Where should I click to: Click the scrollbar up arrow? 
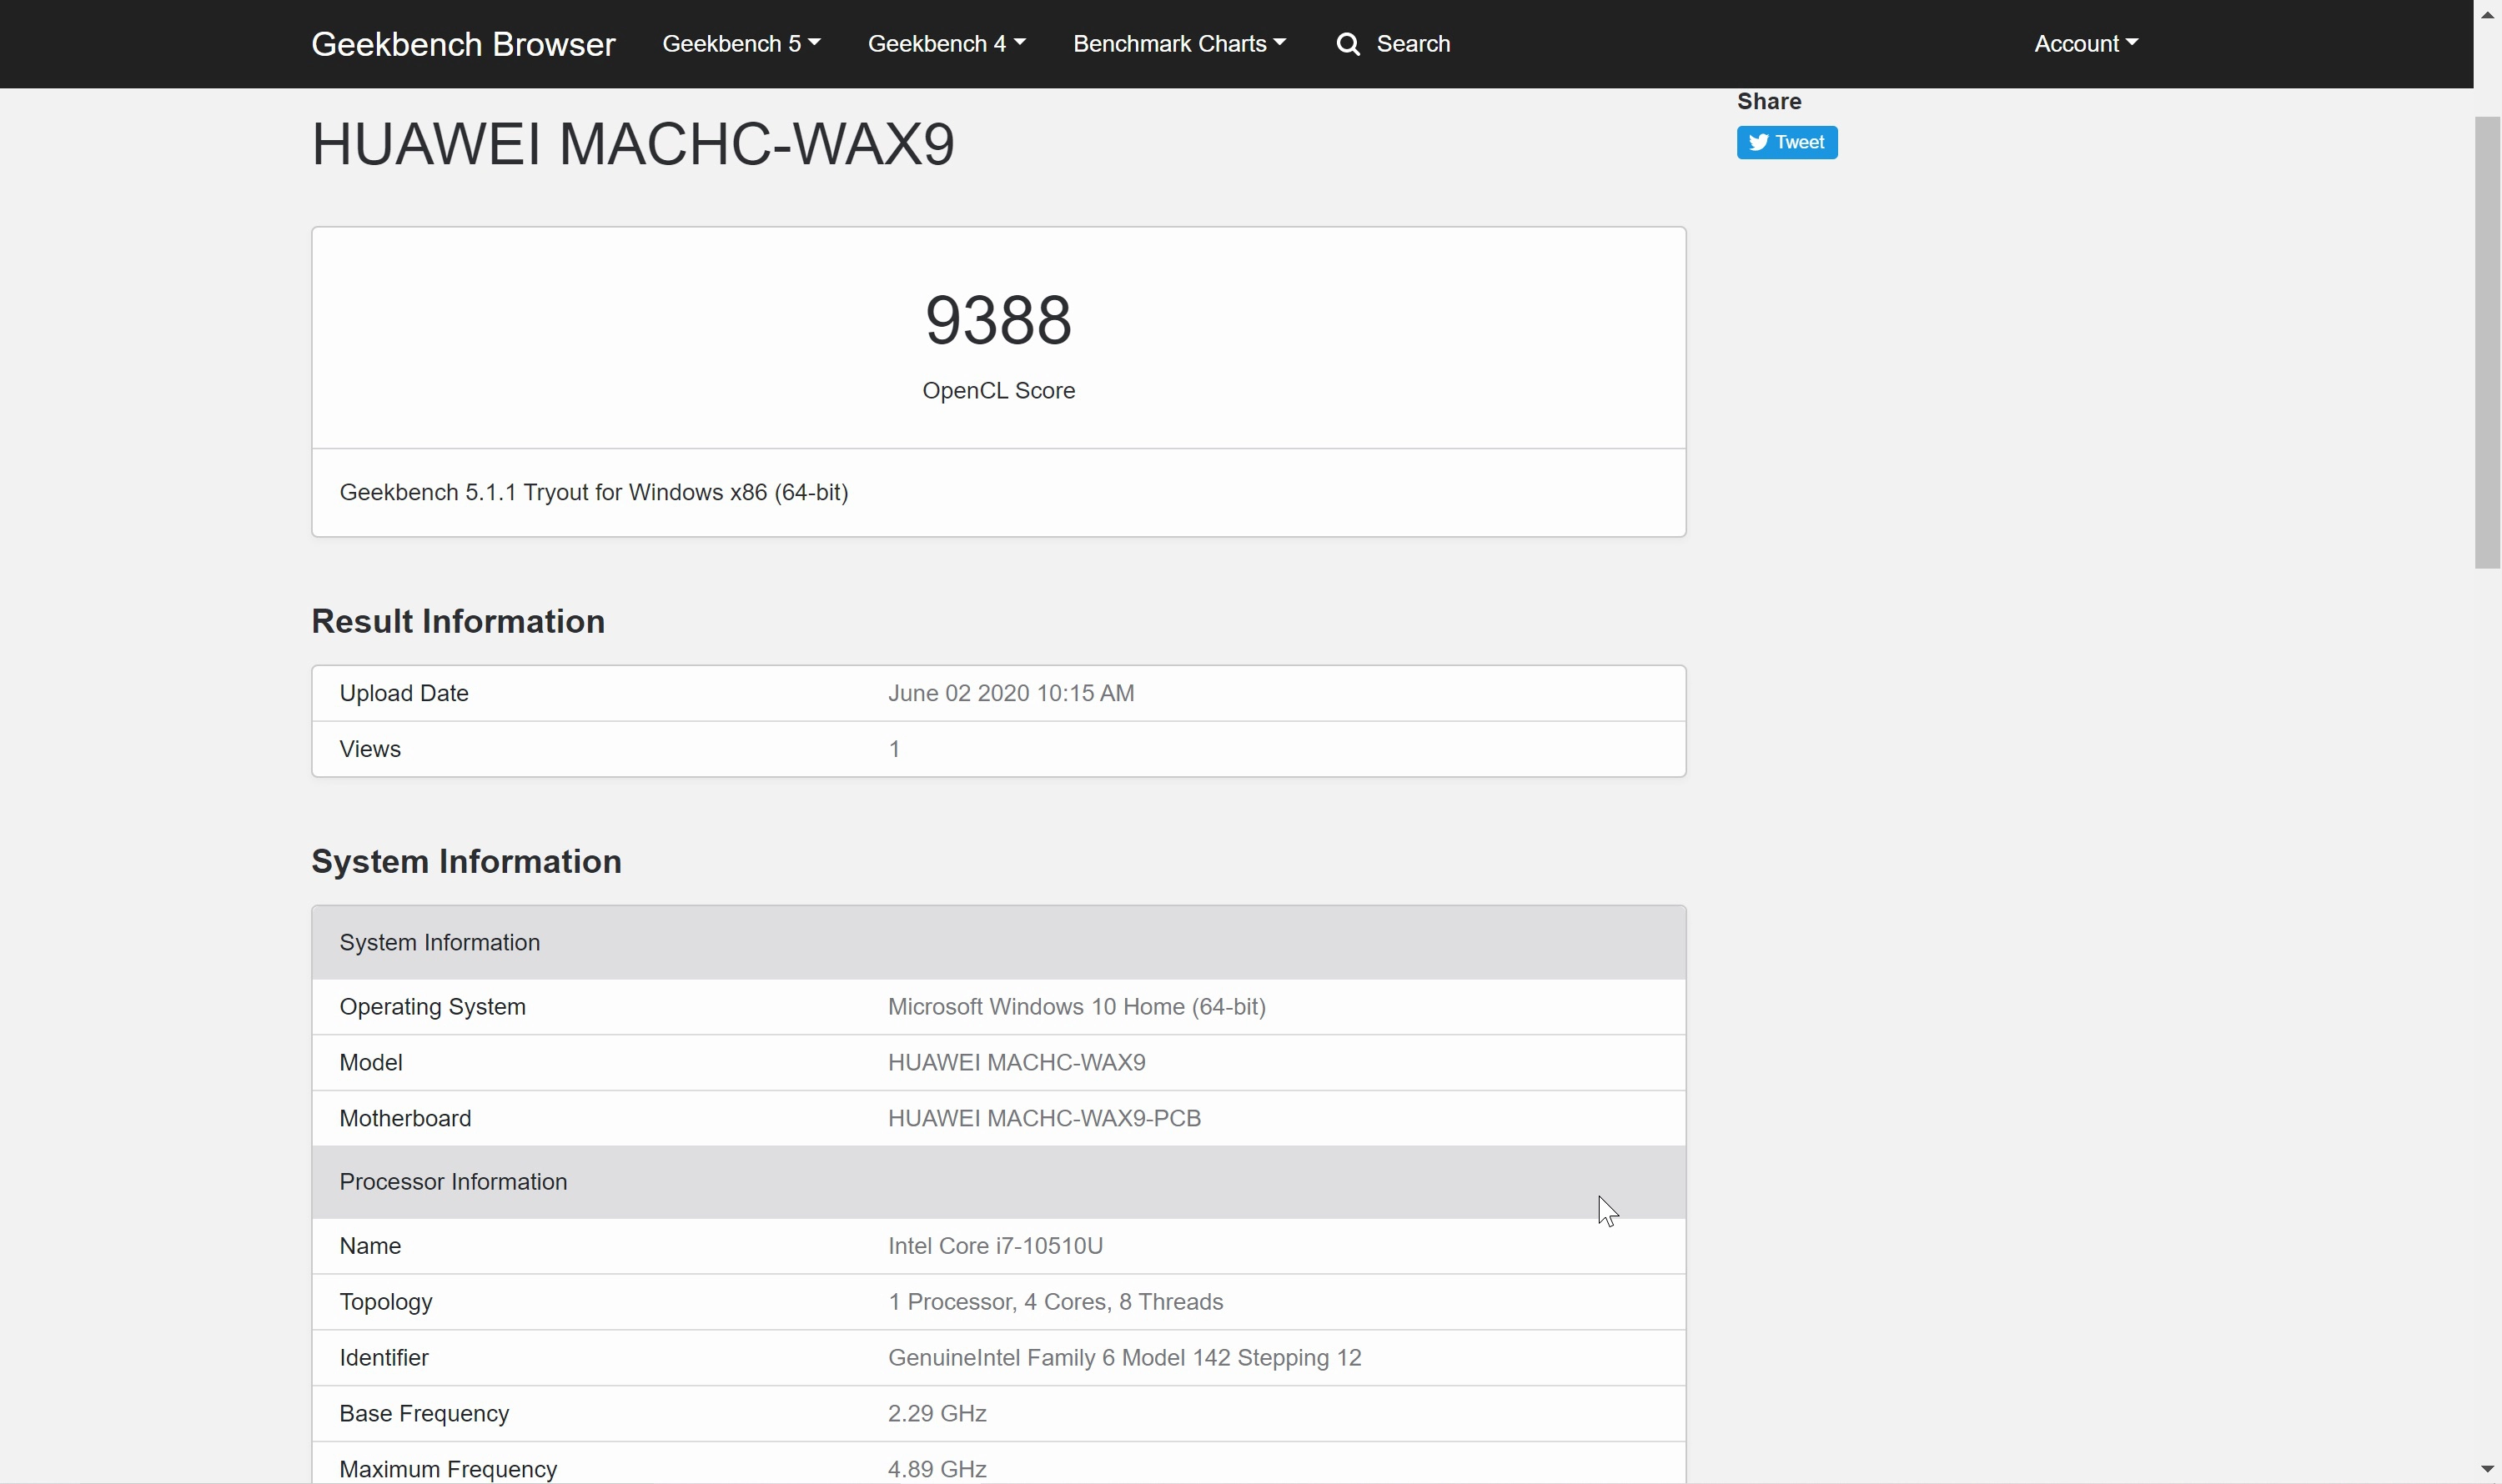pyautogui.click(x=2487, y=14)
